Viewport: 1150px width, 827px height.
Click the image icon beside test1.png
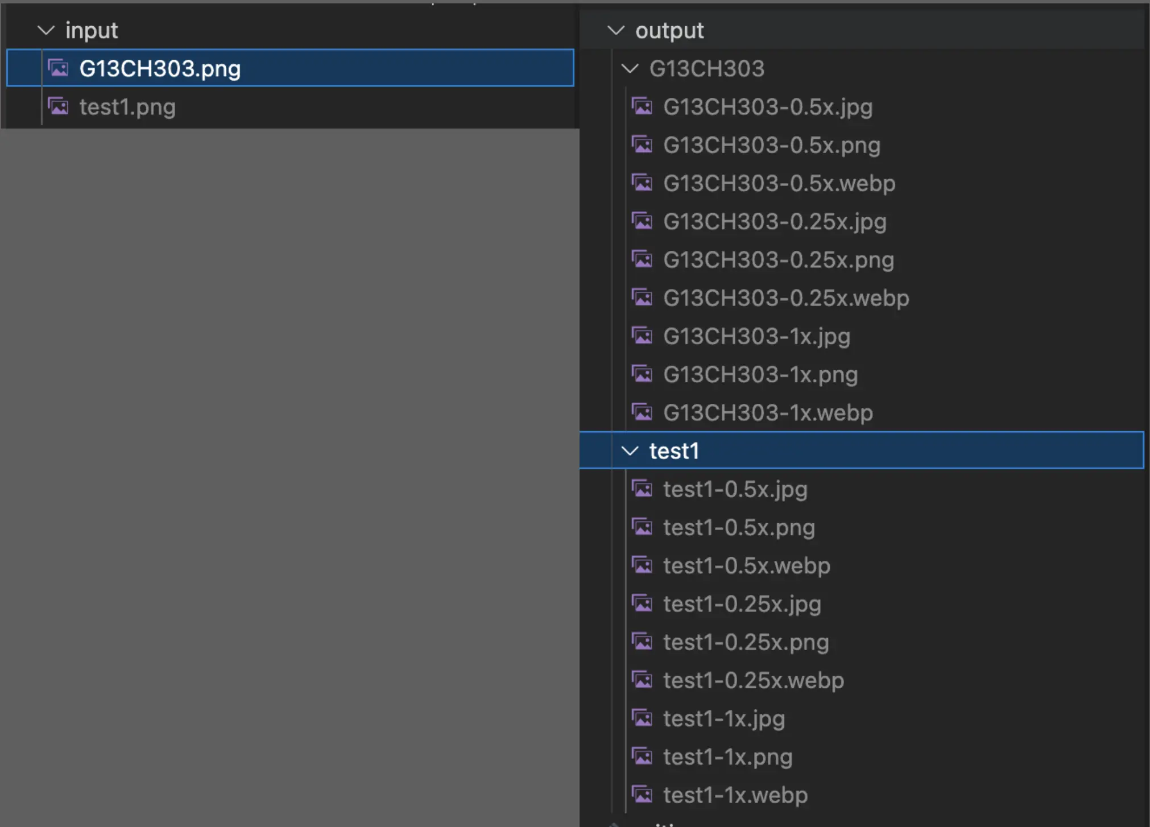(58, 106)
